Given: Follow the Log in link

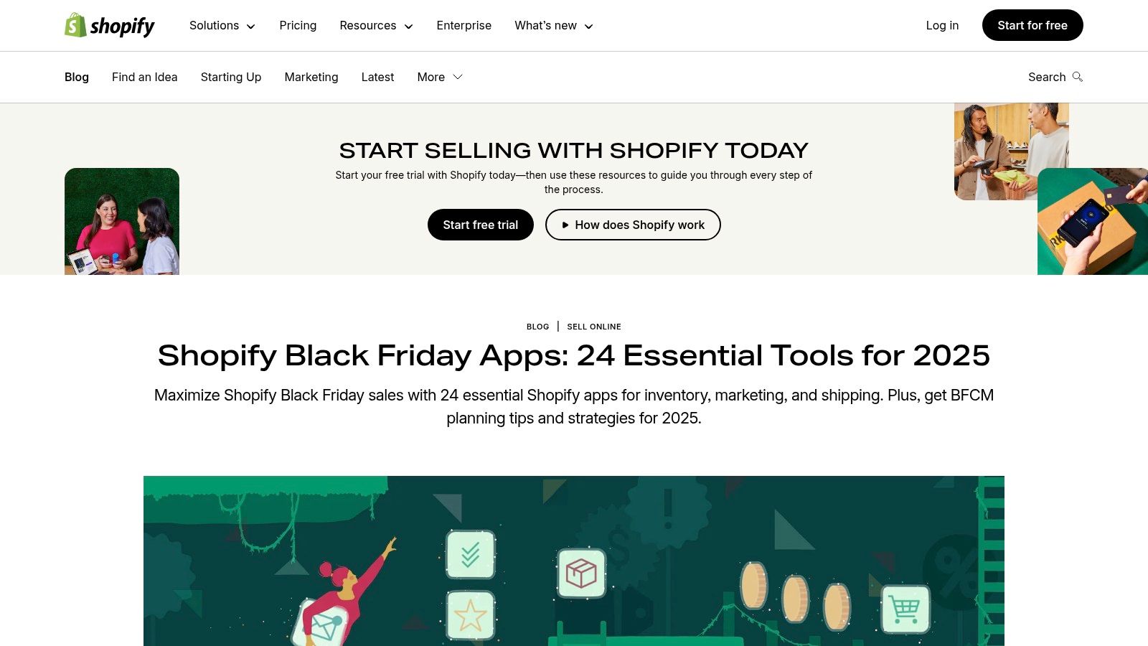Looking at the screenshot, I should [x=942, y=26].
